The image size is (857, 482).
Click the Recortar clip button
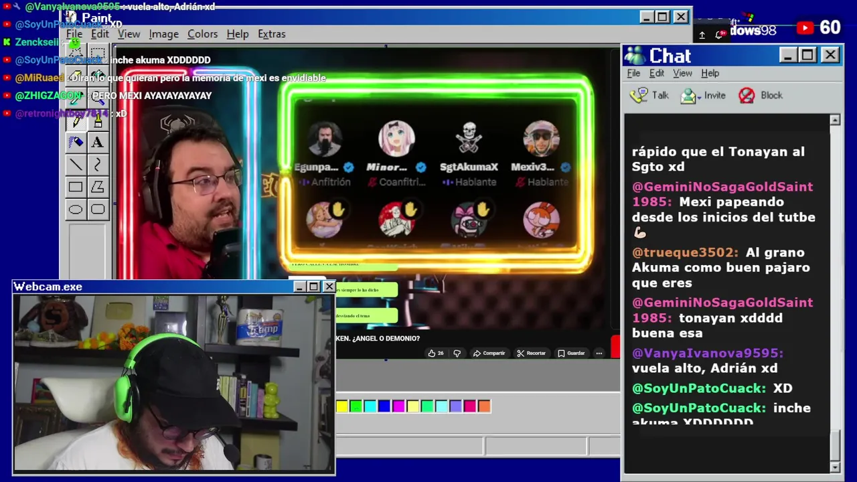(531, 353)
